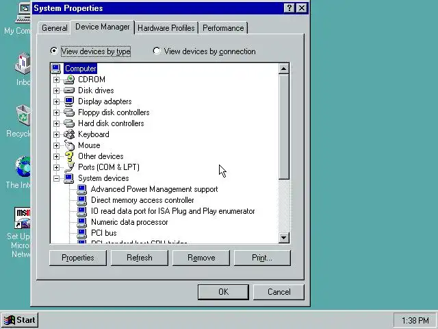Click the Floppy disk controllers icon
The image size is (438, 329).
point(69,112)
